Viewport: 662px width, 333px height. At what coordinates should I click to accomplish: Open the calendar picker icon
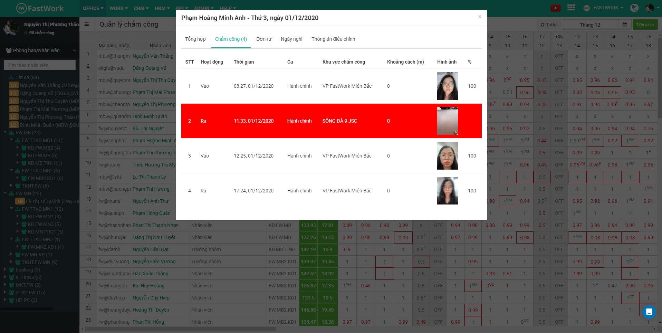[x=625, y=25]
